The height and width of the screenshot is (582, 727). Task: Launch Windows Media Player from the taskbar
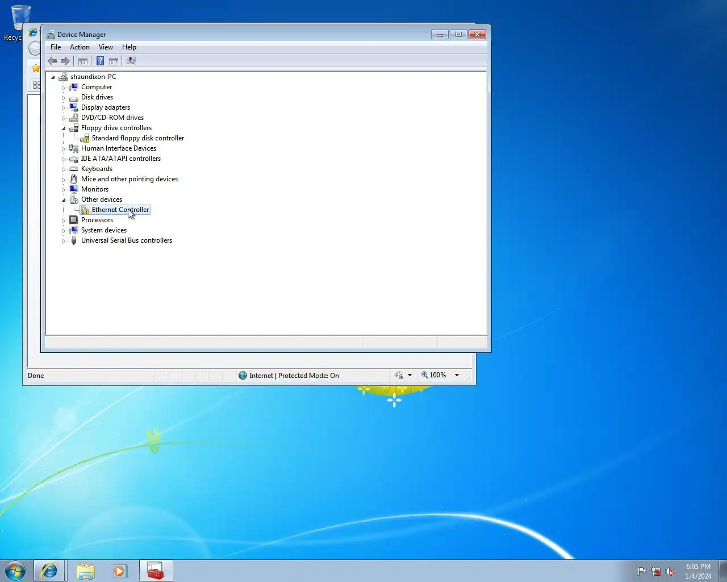(120, 571)
